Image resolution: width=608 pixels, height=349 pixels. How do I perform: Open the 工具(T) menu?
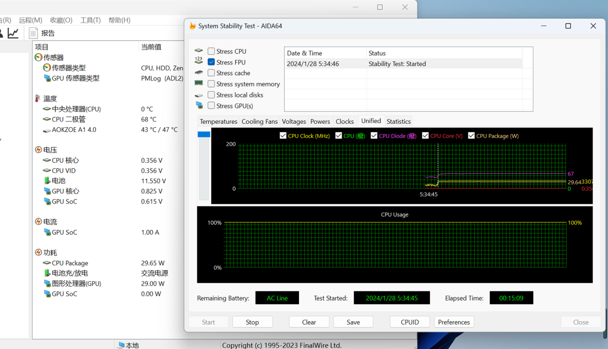pos(90,20)
